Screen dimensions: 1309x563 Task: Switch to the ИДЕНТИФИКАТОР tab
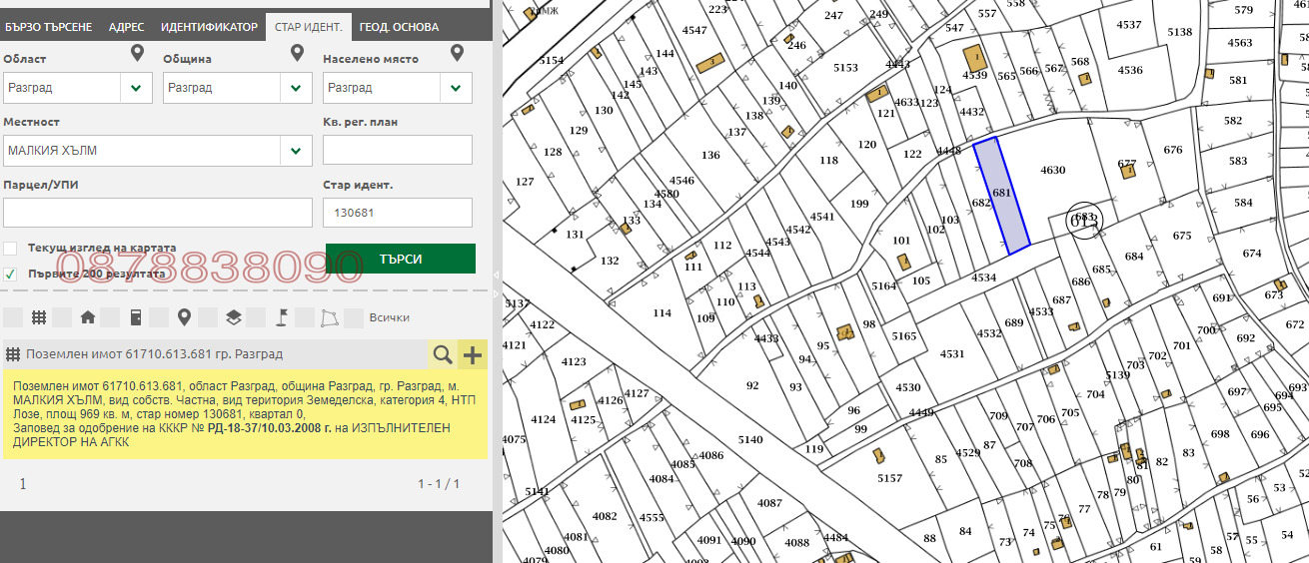(209, 27)
